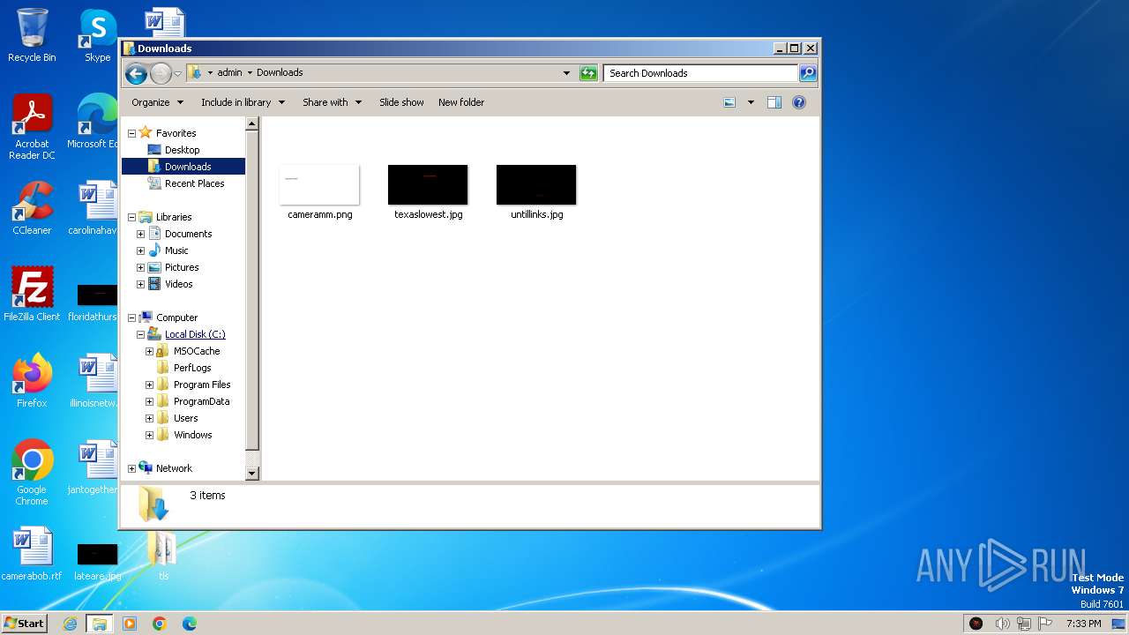The image size is (1129, 635).
Task: Click the navigation pane scroll up arrow
Action: click(x=251, y=124)
